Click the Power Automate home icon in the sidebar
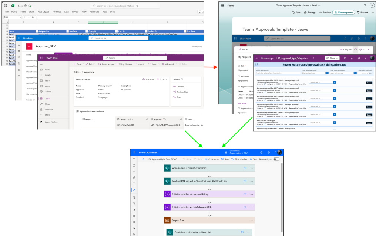The image size is (379, 236). point(134,166)
